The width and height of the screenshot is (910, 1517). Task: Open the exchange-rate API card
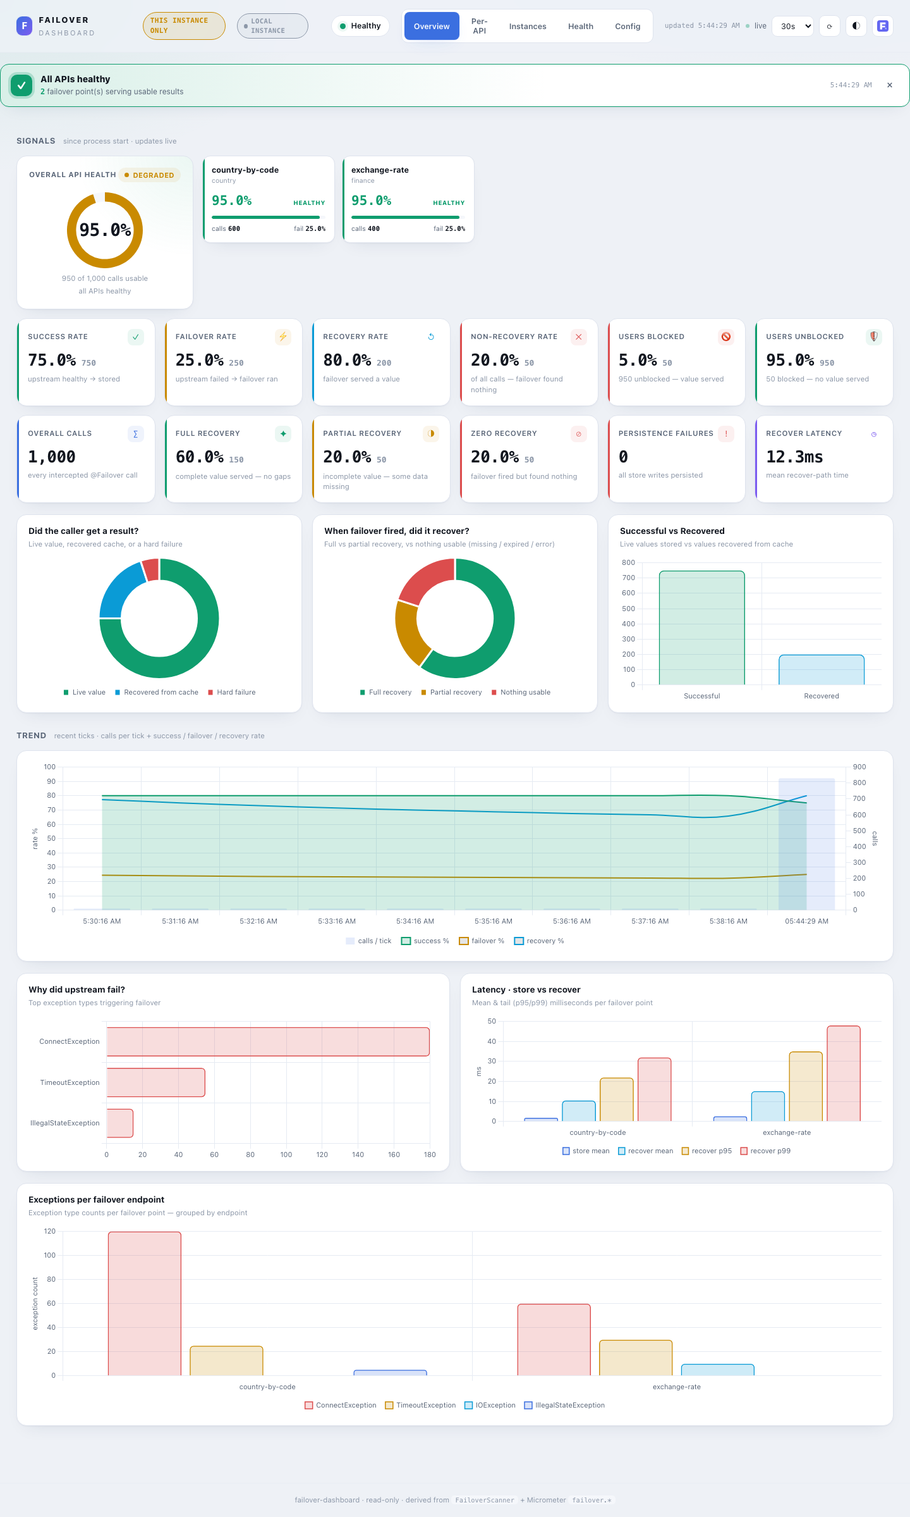[x=408, y=199]
